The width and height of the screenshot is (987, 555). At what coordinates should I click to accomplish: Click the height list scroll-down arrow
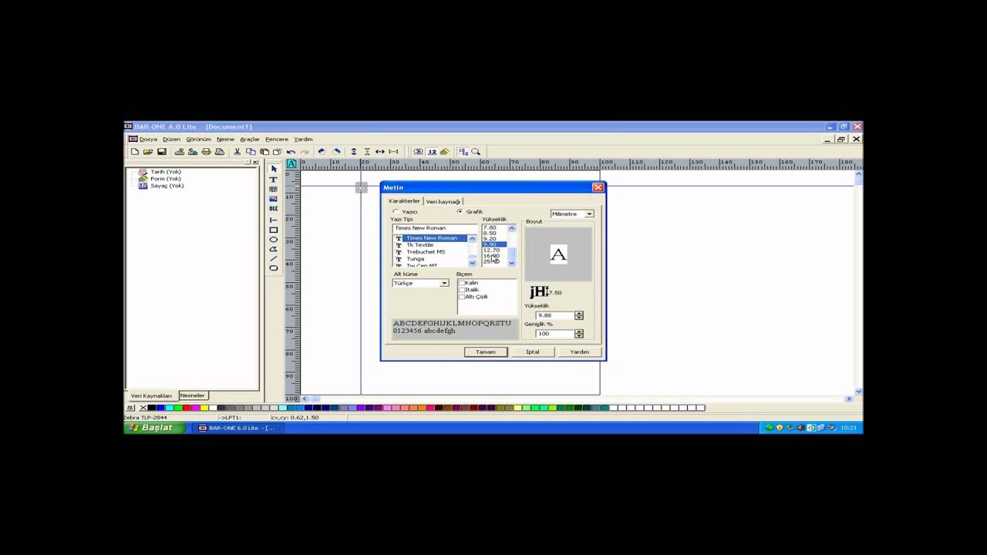512,263
